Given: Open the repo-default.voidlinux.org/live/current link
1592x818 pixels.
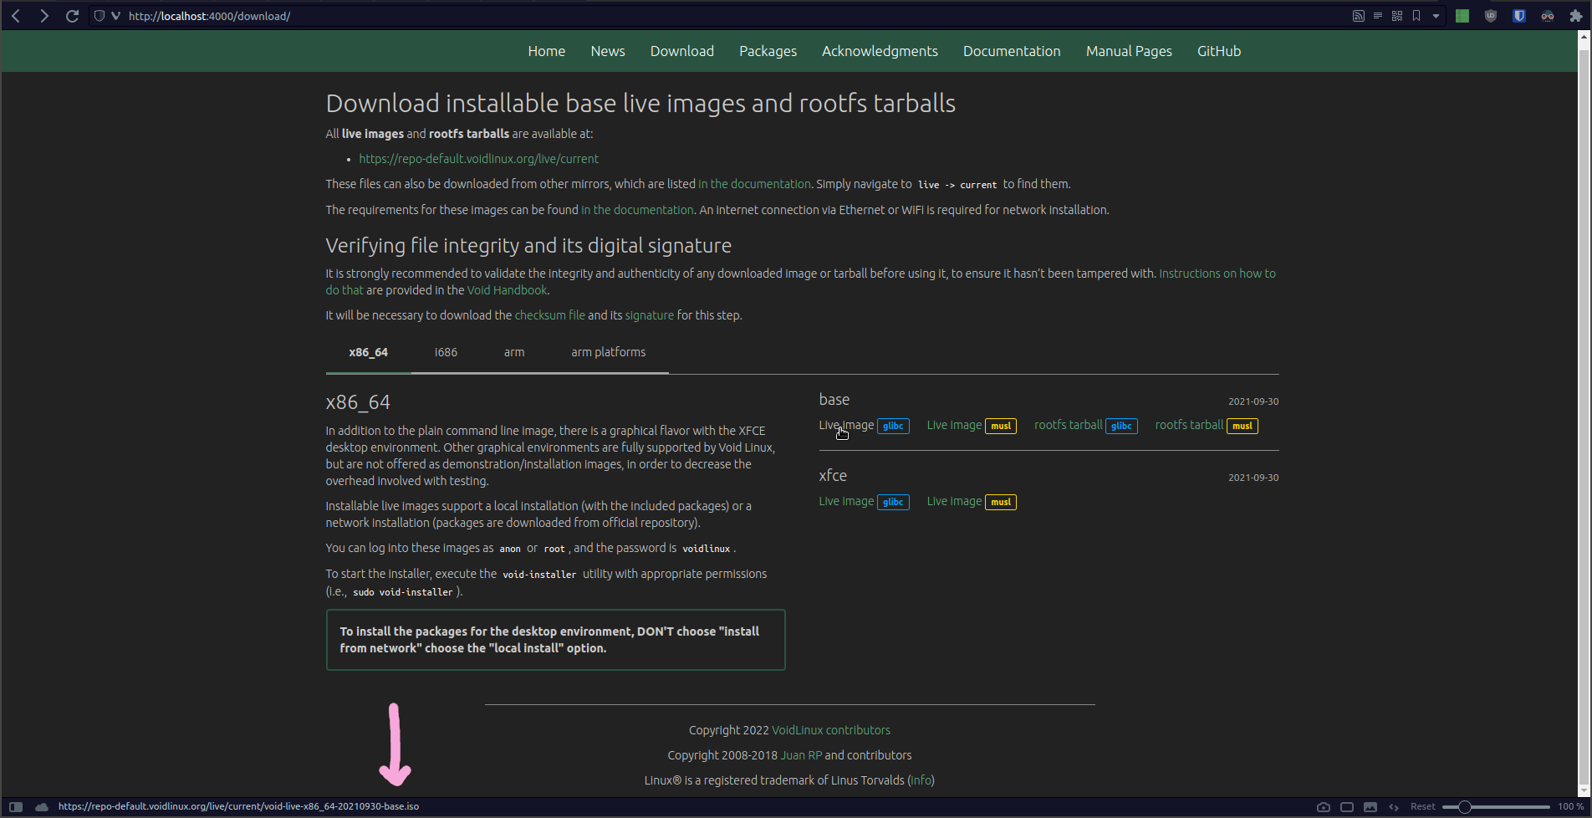Looking at the screenshot, I should (479, 159).
